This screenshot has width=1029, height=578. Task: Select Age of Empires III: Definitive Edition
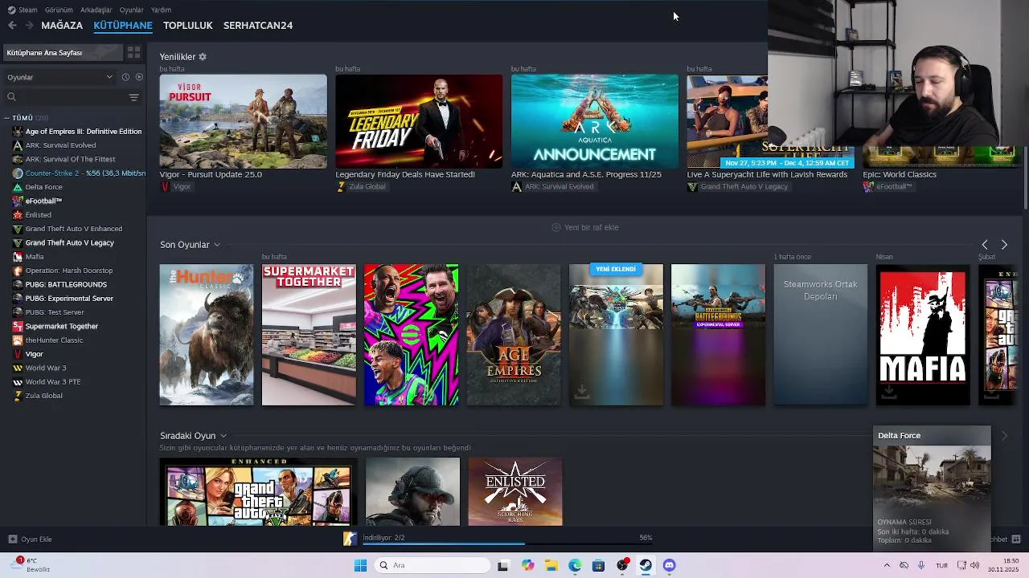tap(83, 132)
